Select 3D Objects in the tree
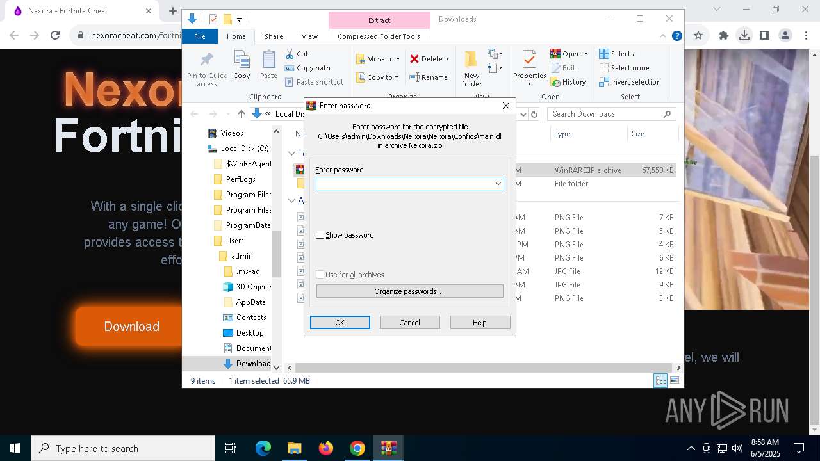The image size is (820, 461). pyautogui.click(x=247, y=287)
